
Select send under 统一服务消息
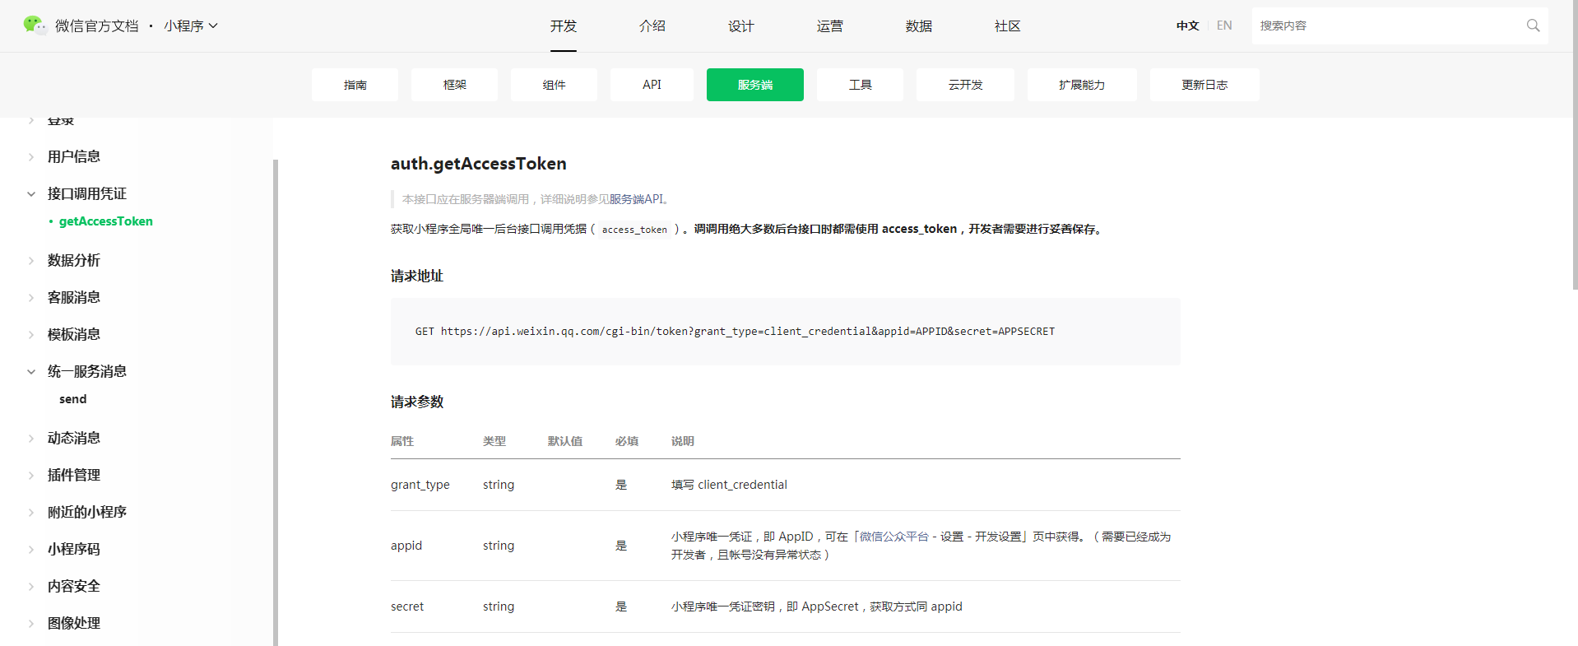click(x=72, y=399)
